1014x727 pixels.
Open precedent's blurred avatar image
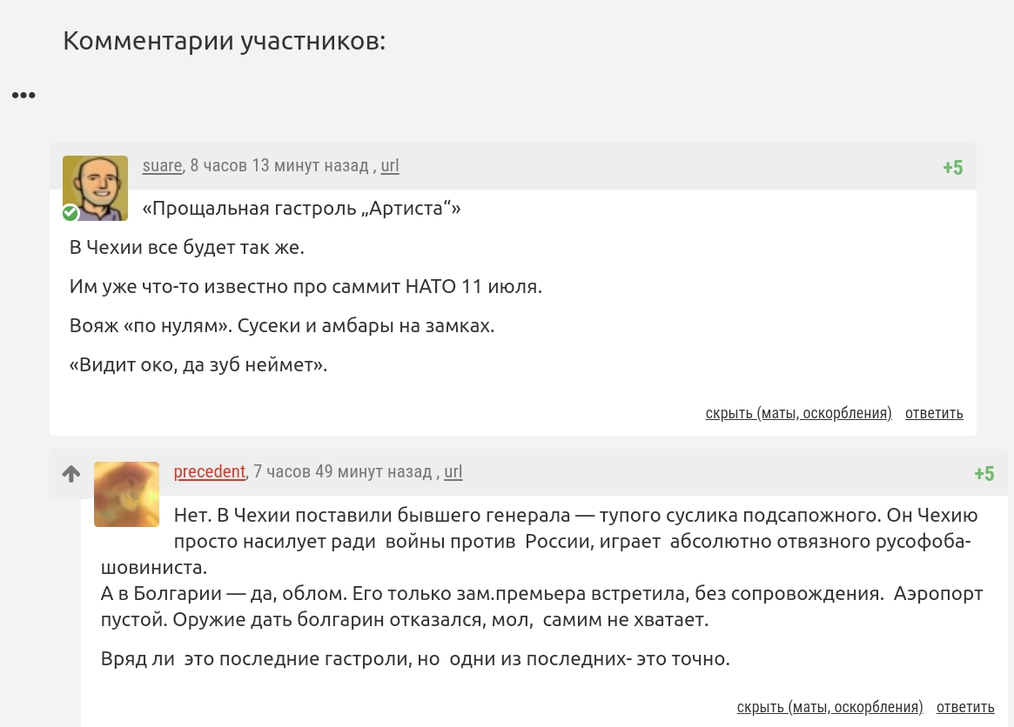click(x=126, y=494)
